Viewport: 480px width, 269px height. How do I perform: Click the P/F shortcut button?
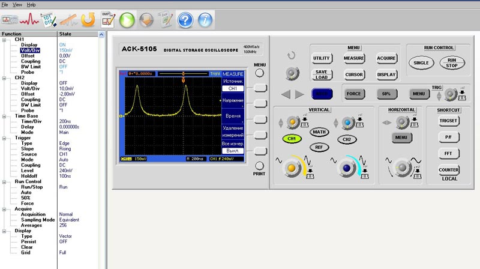click(x=448, y=137)
